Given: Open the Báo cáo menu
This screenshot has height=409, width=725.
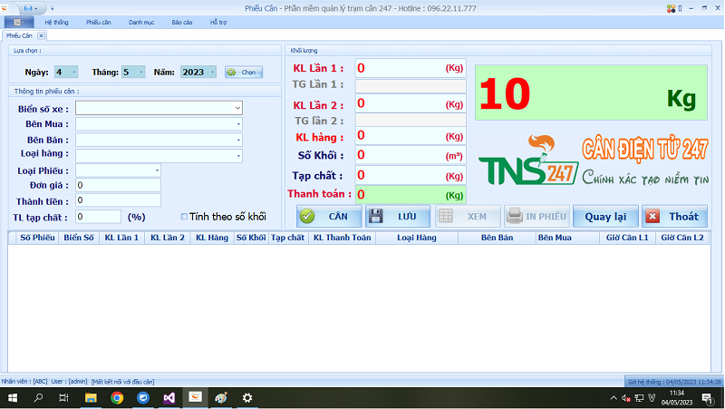Looking at the screenshot, I should coord(181,21).
